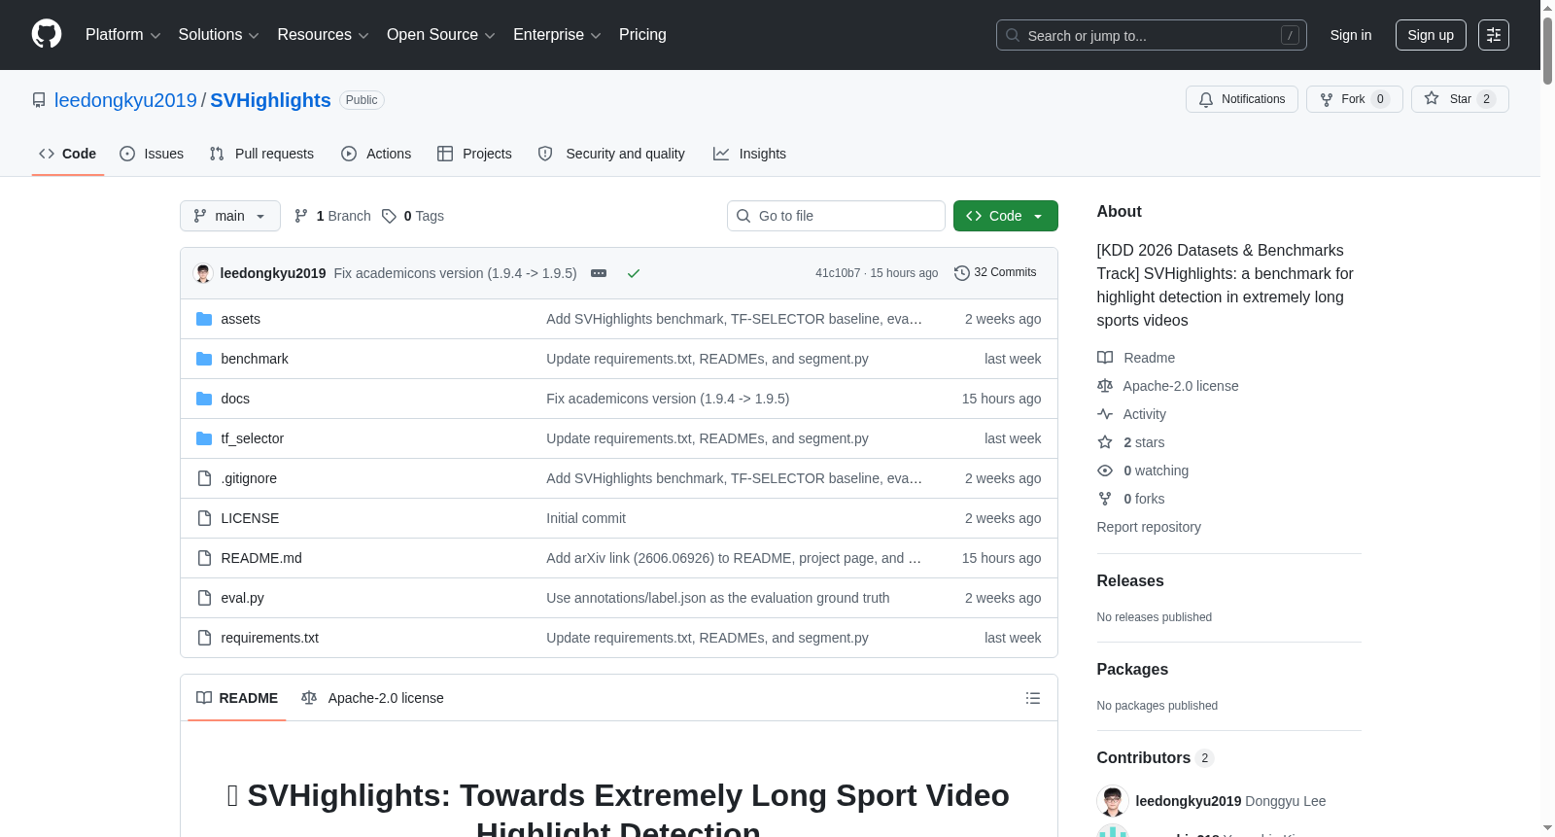
Task: Open the Contributors heading link
Action: pyautogui.click(x=1144, y=757)
